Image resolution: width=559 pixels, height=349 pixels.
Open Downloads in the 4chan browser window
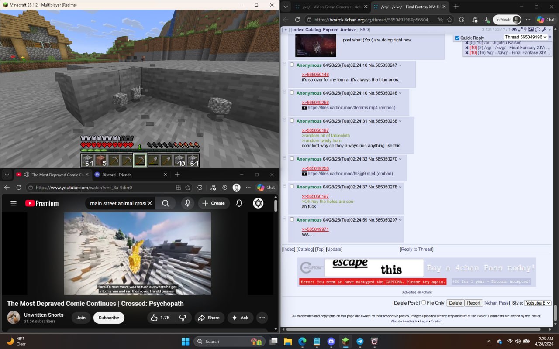point(487,20)
